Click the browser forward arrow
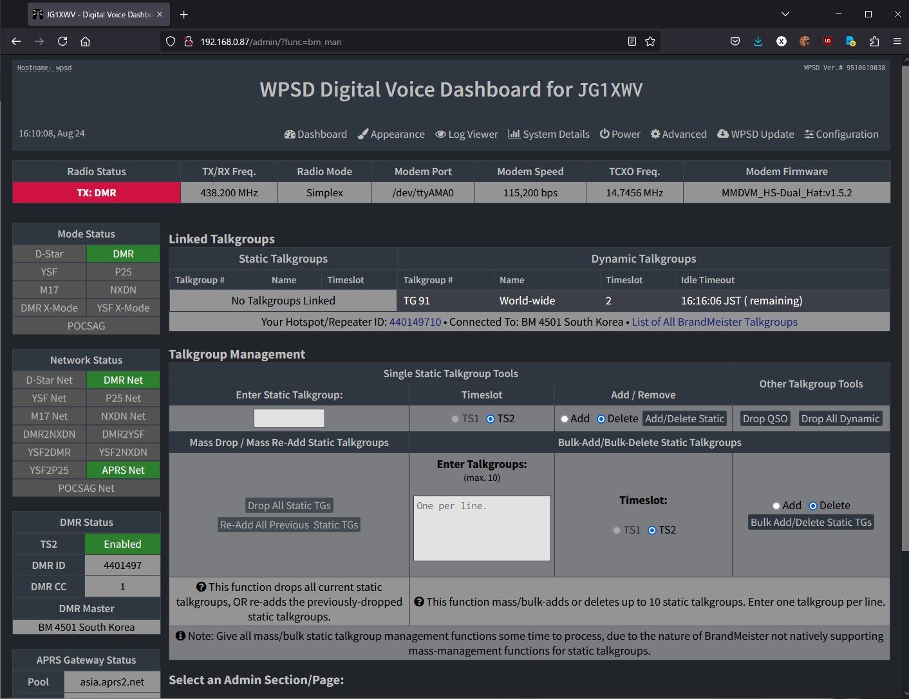 [x=39, y=41]
